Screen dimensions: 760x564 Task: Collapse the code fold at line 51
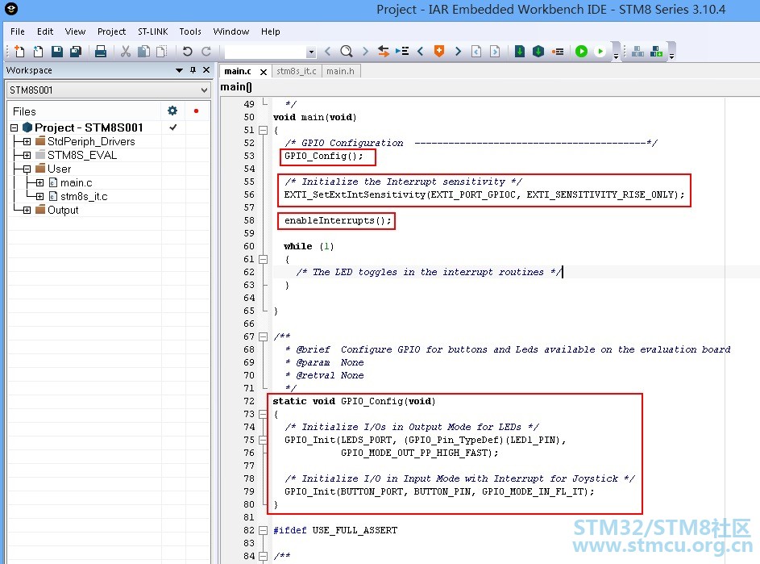[x=263, y=130]
